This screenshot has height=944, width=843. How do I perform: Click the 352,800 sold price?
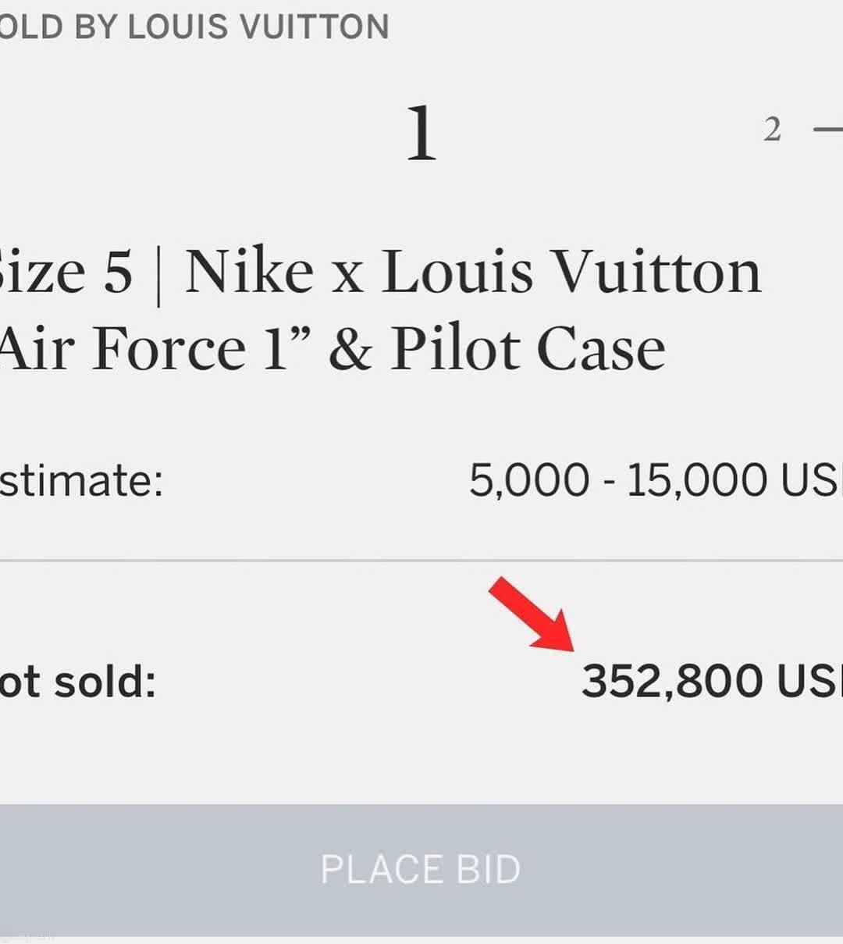coord(672,681)
